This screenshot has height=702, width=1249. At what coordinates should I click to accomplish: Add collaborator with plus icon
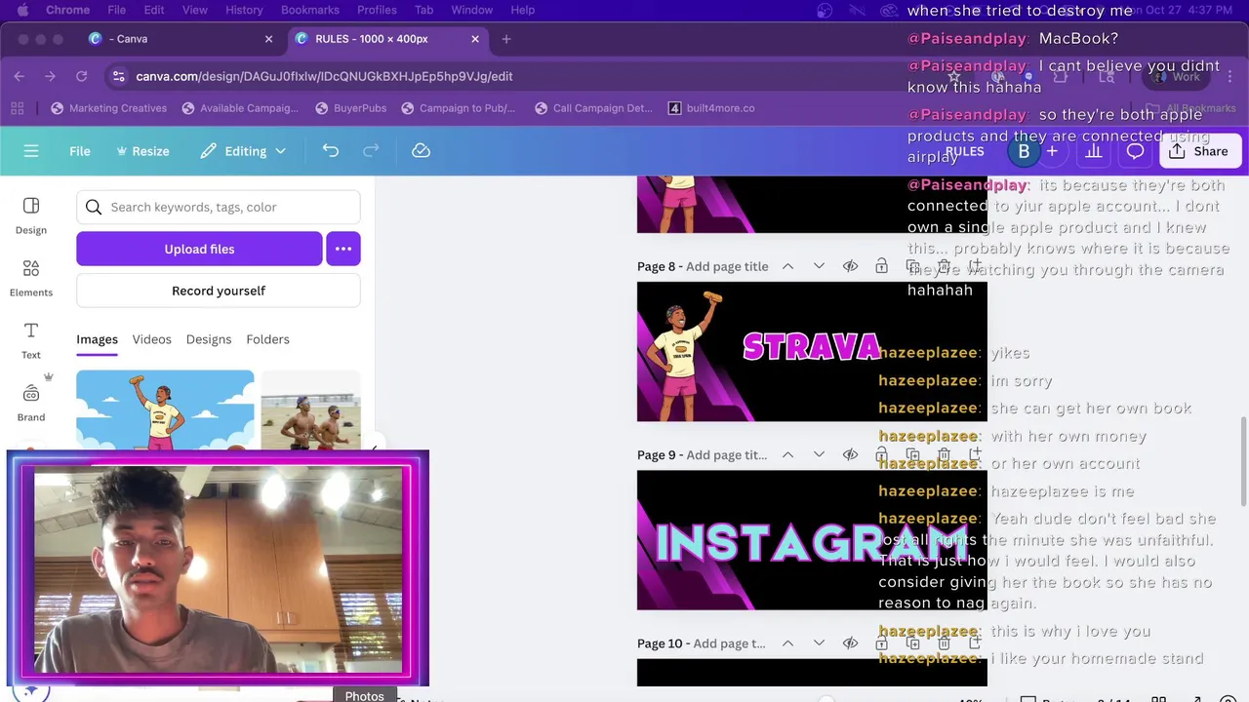pos(1052,151)
